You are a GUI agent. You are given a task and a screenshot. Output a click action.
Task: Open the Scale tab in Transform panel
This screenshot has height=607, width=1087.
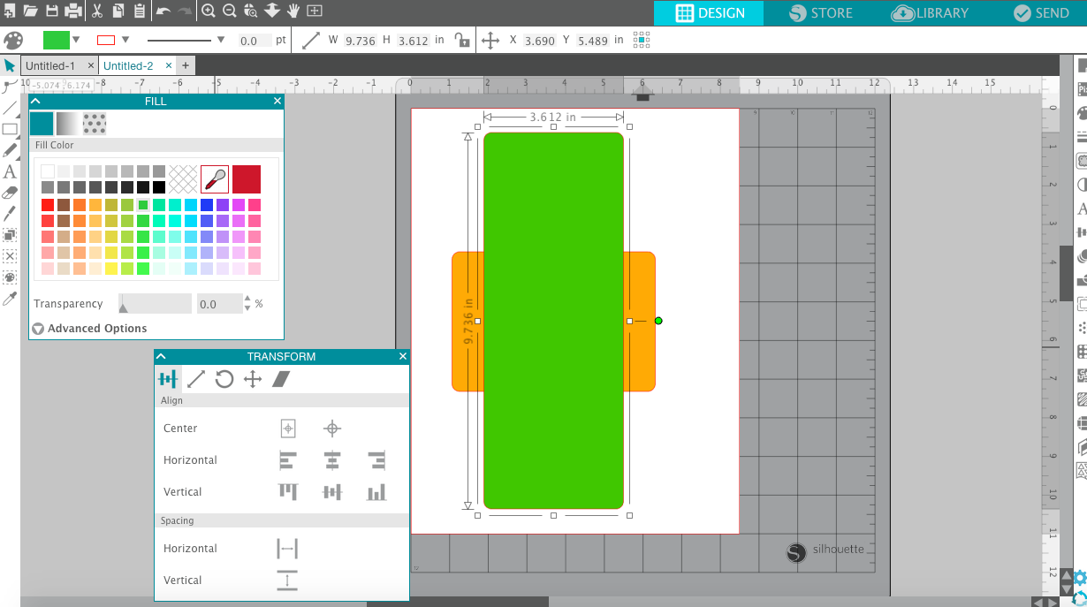(196, 379)
